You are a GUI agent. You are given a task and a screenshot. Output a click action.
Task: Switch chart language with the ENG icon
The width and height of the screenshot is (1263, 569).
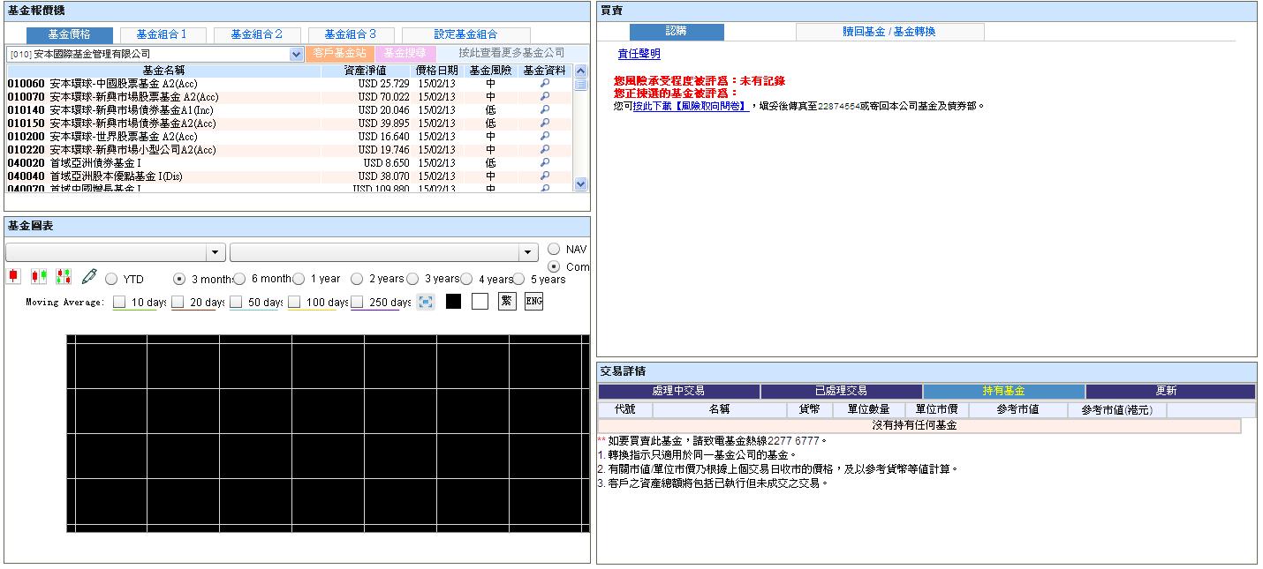[533, 302]
